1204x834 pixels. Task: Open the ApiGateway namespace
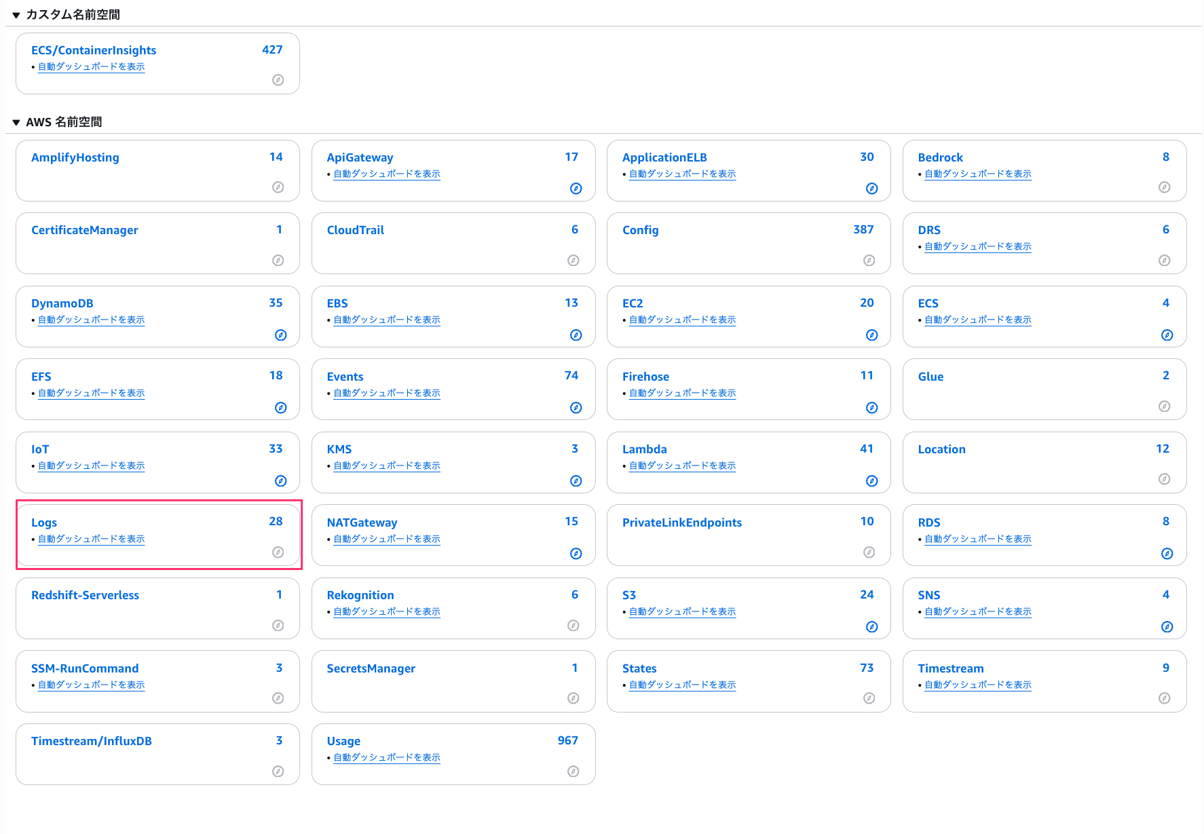pos(360,157)
